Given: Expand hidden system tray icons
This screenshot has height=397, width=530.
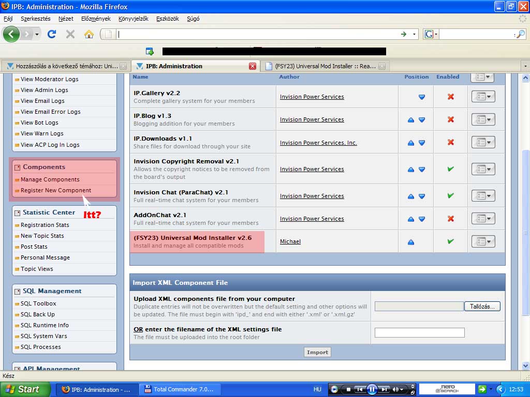Looking at the screenshot, I should [500, 389].
